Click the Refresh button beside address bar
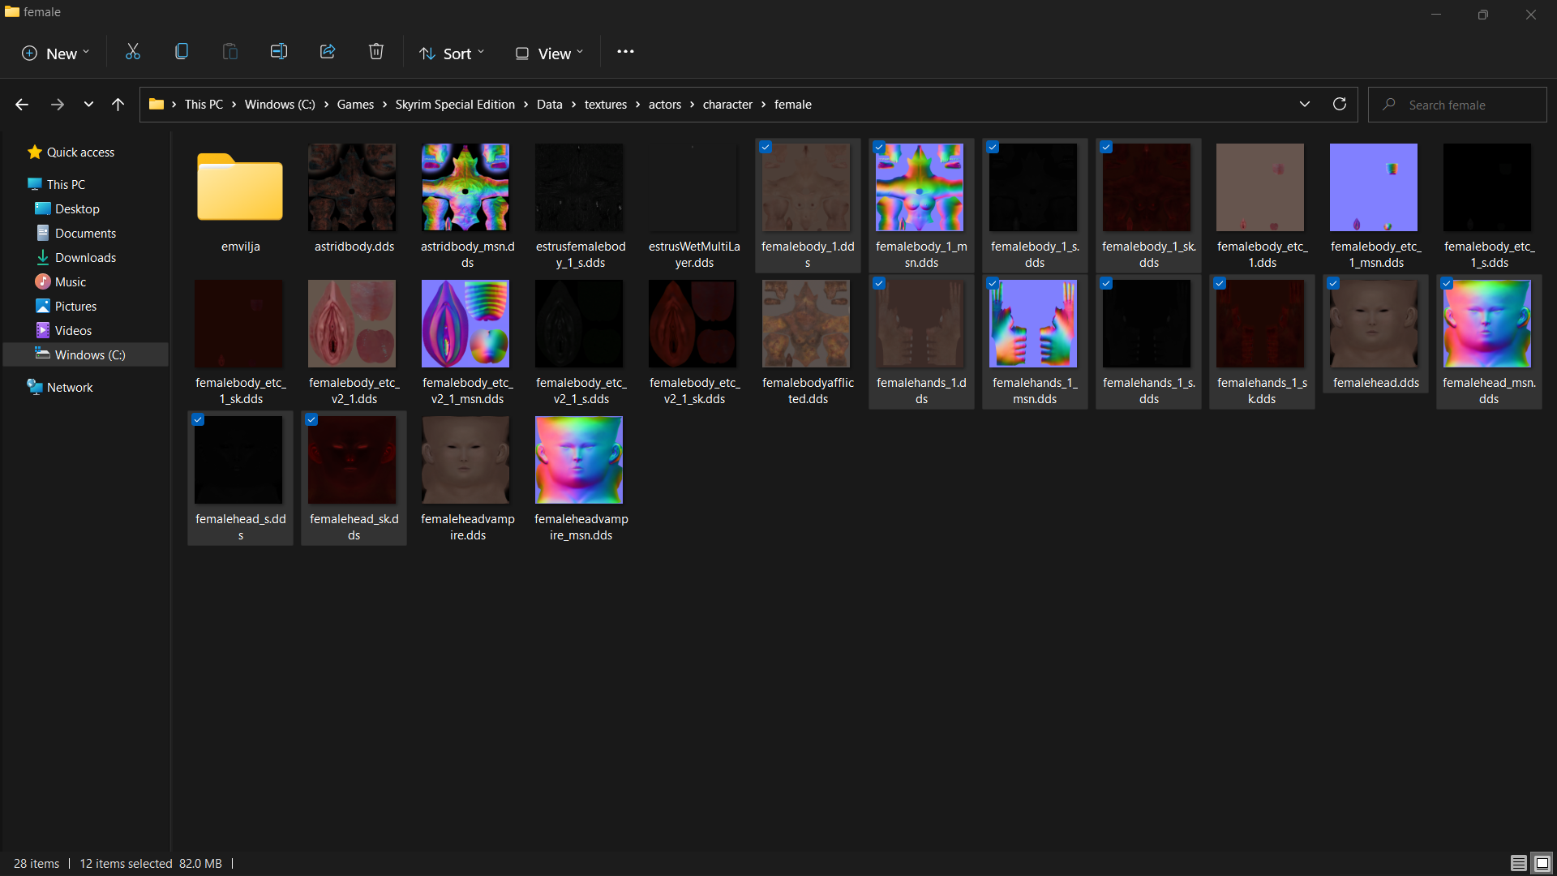The image size is (1557, 876). click(x=1340, y=104)
